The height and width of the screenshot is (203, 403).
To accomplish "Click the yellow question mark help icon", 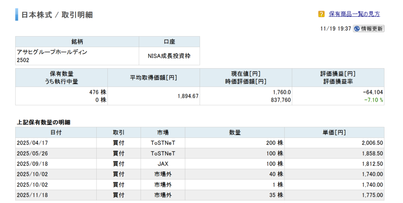I will [321, 14].
